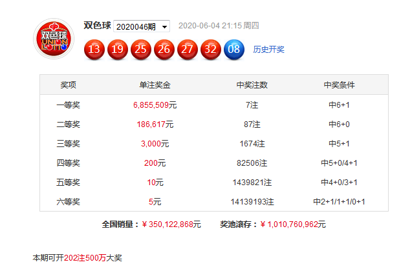
Task: Click the 中6+1 condition cell
Action: [x=339, y=105]
